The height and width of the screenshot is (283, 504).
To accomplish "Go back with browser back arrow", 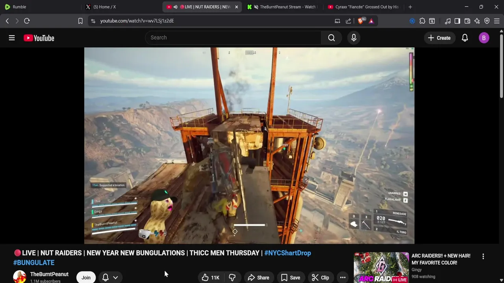I will point(7,21).
